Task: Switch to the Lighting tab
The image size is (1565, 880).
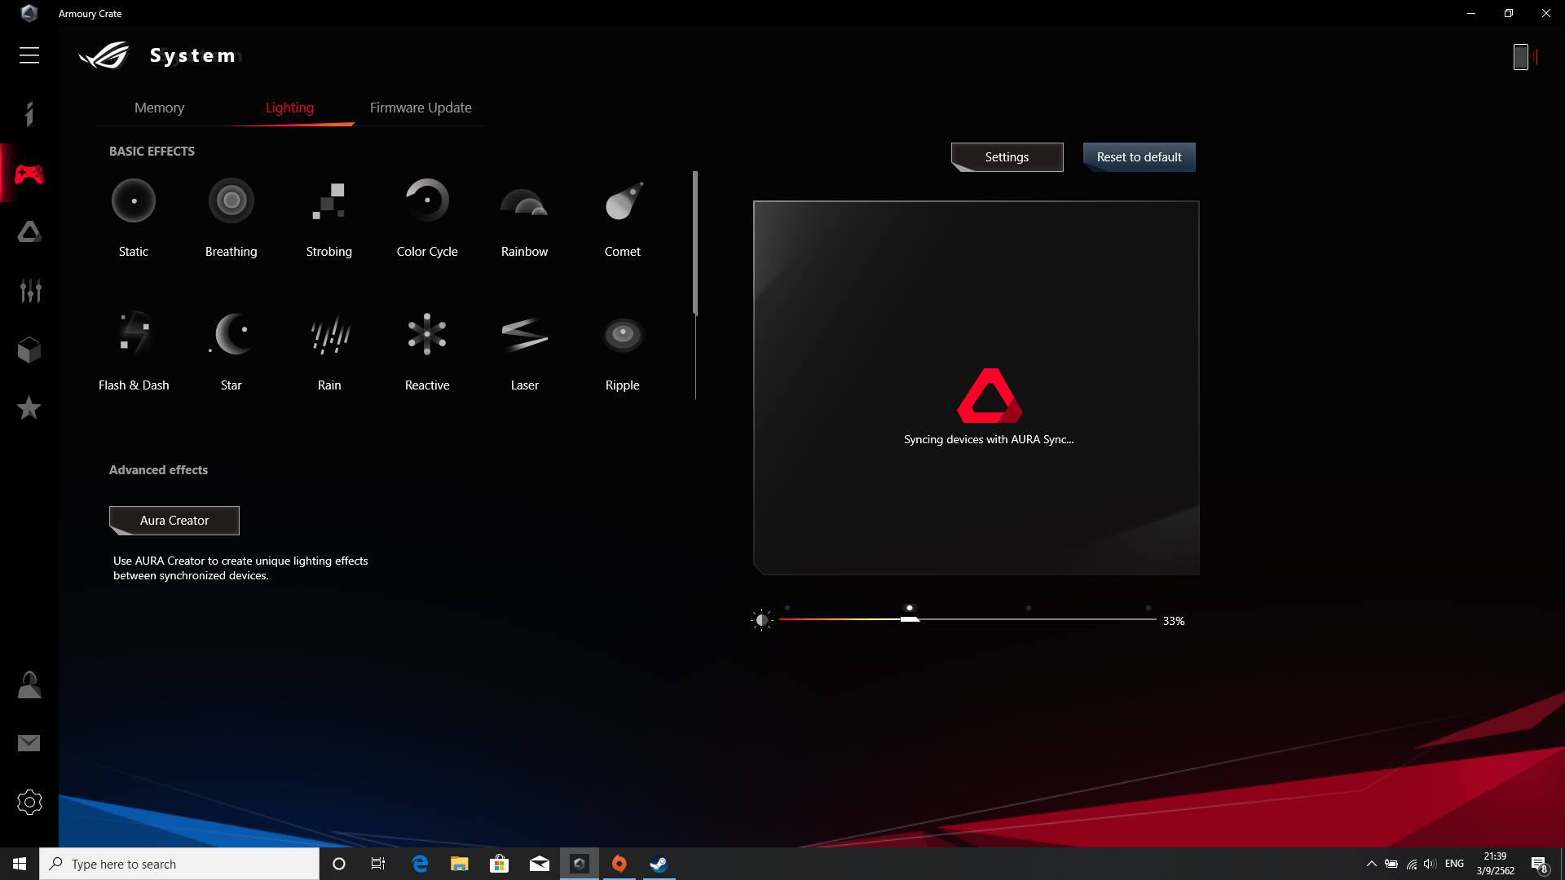Action: pyautogui.click(x=289, y=108)
